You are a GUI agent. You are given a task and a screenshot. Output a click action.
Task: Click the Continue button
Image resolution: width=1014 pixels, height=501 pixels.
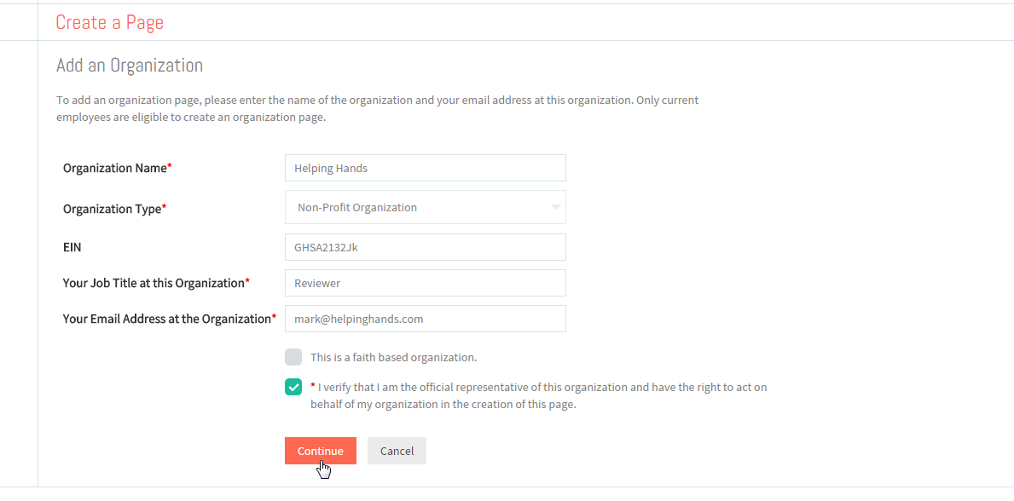tap(320, 451)
